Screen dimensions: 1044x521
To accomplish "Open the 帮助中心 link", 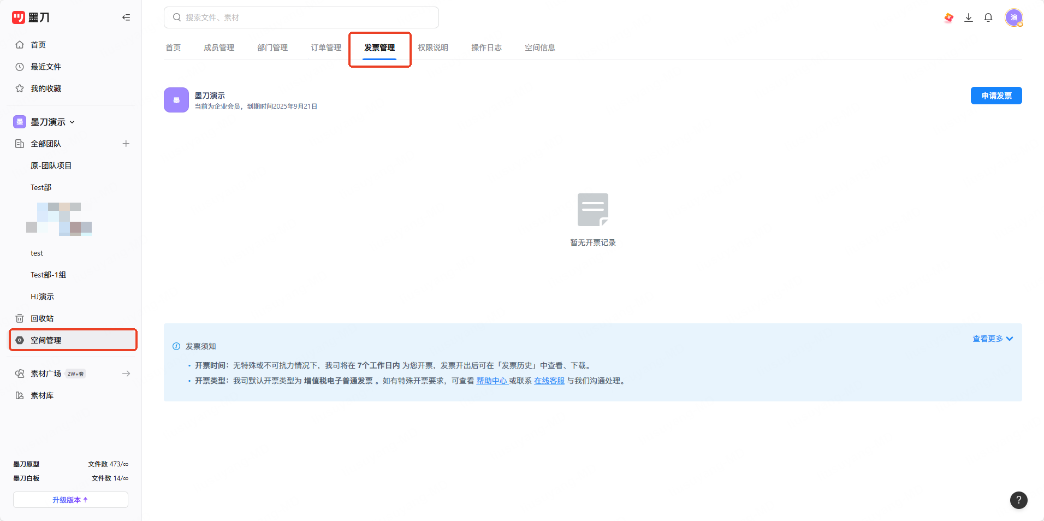I will 492,381.
